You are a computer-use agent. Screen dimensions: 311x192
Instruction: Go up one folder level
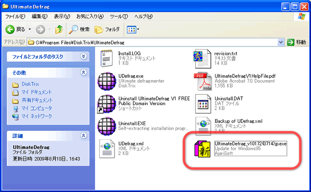(x=59, y=30)
